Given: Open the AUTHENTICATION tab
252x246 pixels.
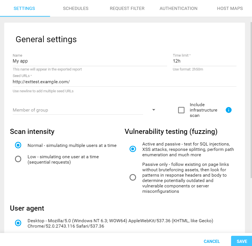Looking at the screenshot, I should 178,8.
